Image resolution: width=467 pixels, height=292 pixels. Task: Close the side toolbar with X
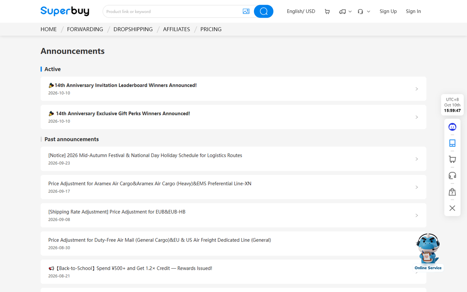click(x=452, y=208)
